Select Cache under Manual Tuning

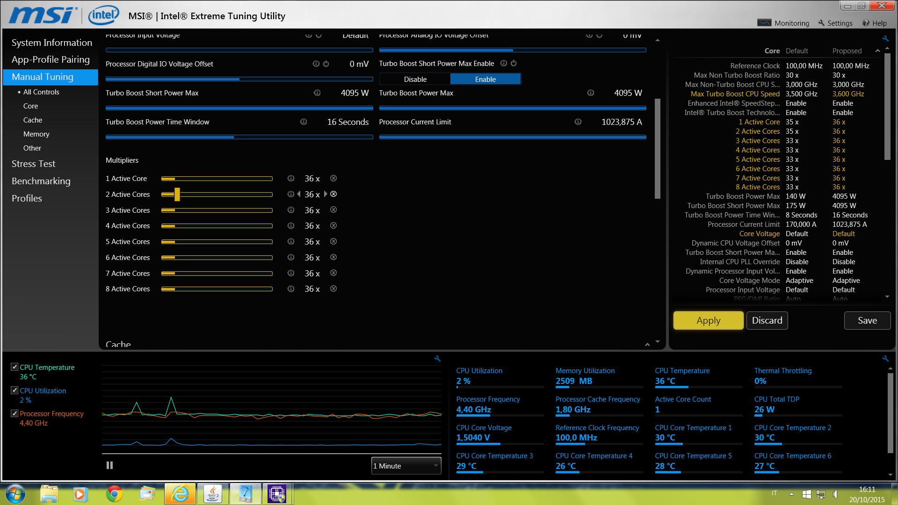[x=33, y=120]
